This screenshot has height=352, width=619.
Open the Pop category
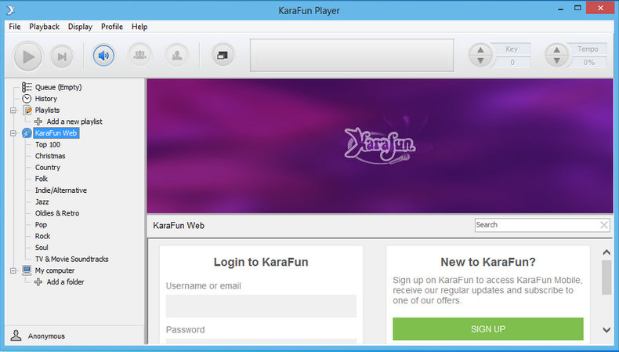41,225
